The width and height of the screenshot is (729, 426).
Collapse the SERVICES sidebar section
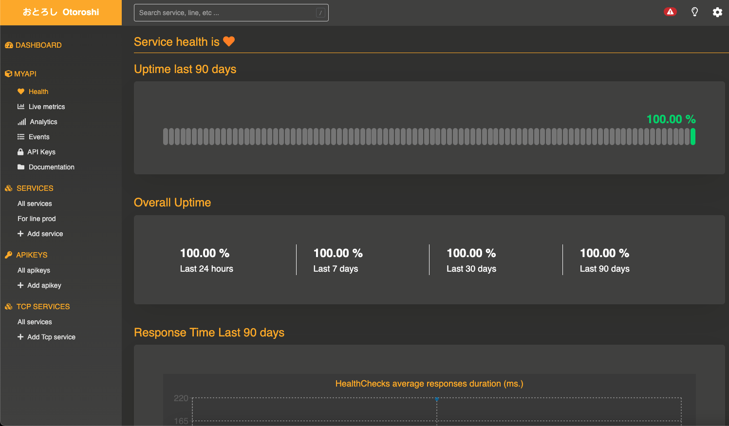35,188
